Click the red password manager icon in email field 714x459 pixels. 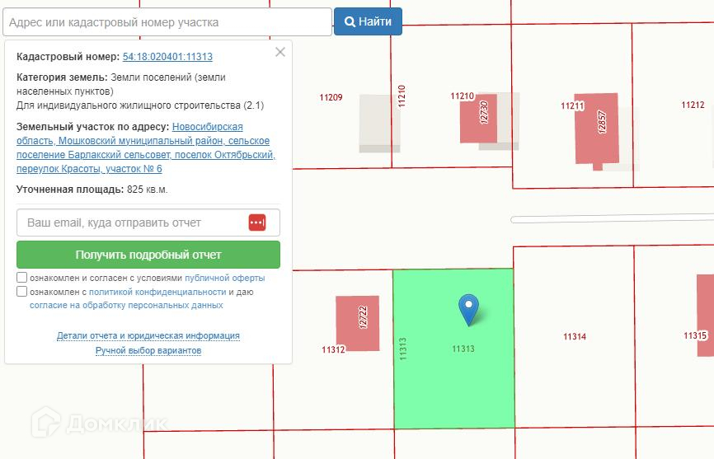tap(256, 222)
